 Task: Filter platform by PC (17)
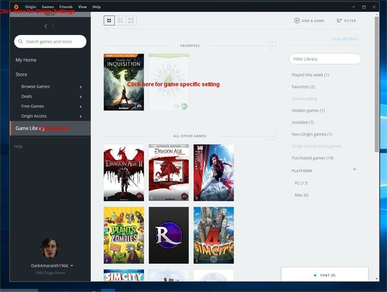[x=301, y=183]
